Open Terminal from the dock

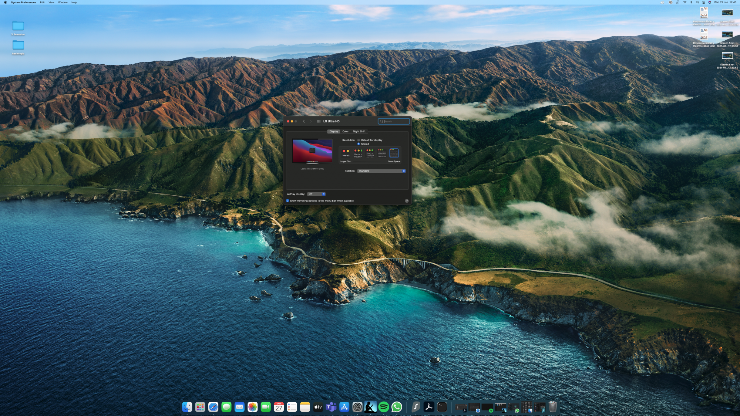442,407
